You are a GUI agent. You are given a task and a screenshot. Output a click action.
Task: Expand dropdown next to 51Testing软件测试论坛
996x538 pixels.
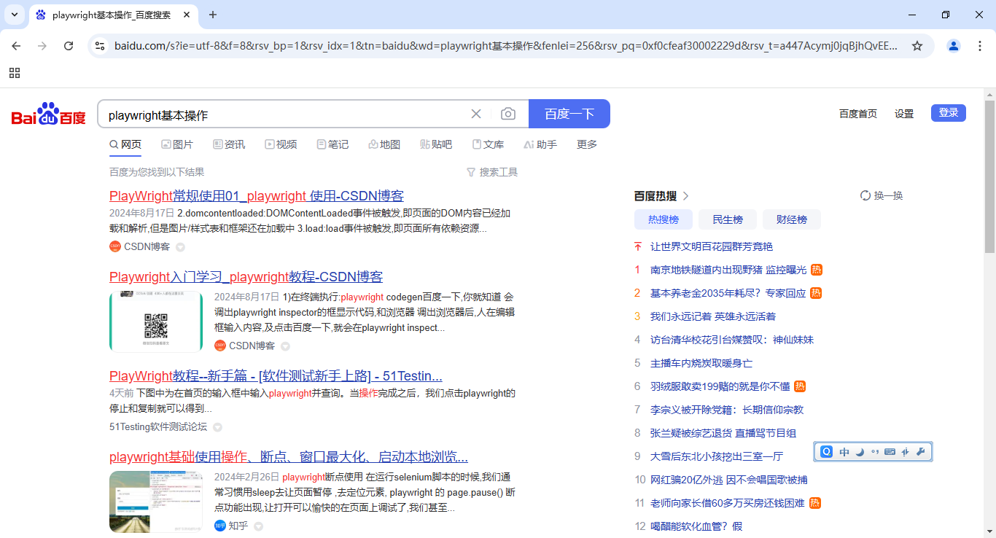217,427
